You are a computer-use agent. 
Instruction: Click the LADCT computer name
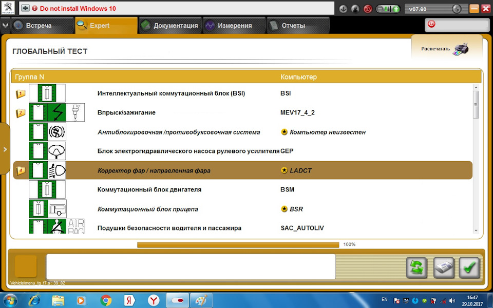(x=300, y=170)
